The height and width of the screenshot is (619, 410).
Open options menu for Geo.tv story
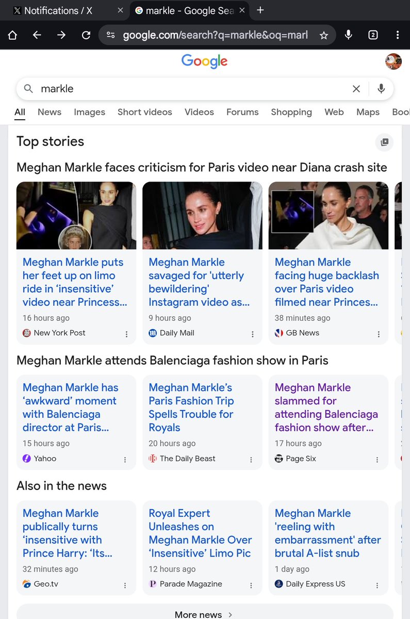pyautogui.click(x=125, y=585)
